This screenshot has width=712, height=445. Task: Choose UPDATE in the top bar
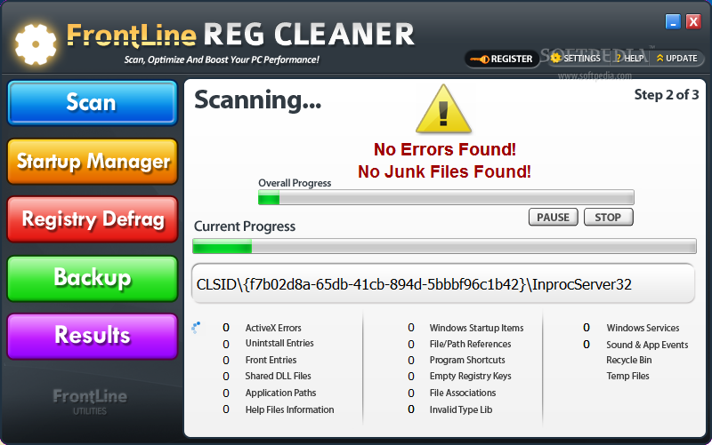(x=677, y=58)
